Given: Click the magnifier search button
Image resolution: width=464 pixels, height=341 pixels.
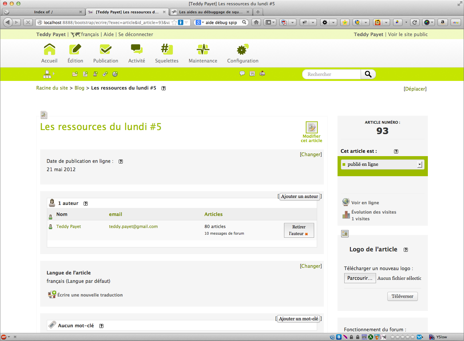Looking at the screenshot, I should (x=368, y=74).
